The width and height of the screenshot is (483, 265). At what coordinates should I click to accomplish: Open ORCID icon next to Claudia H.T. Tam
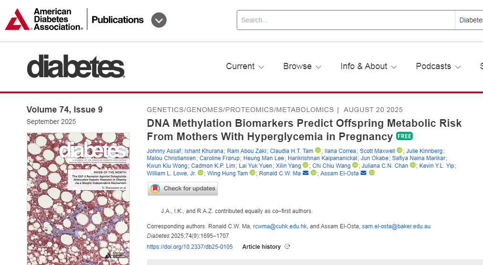tap(318, 151)
